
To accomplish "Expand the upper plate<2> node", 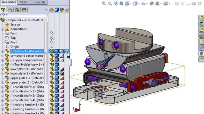I will pyautogui.click(x=3, y=83).
